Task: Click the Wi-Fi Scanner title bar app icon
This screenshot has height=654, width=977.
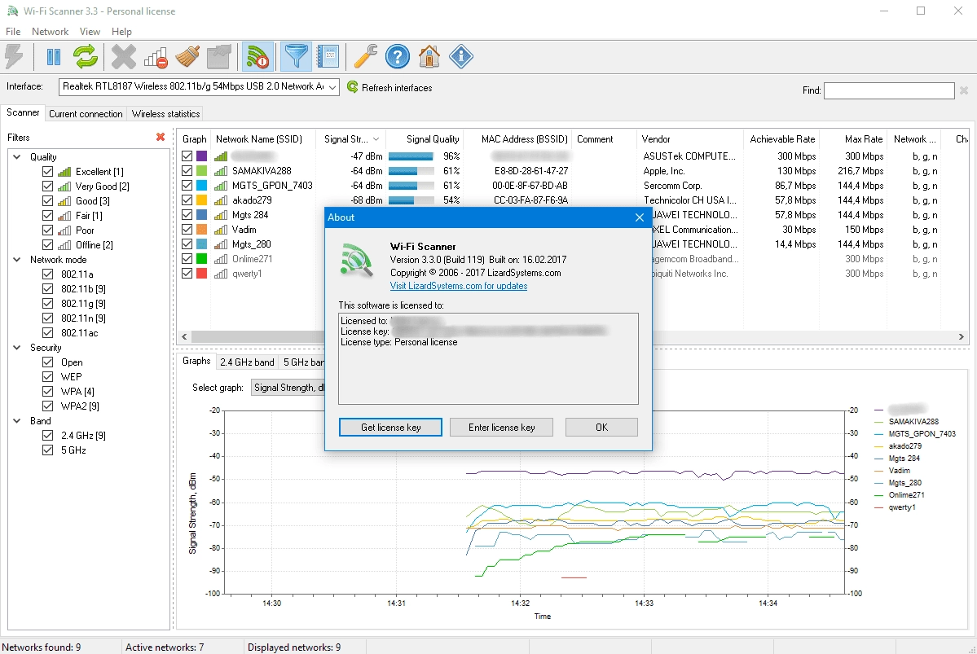Action: [12, 11]
